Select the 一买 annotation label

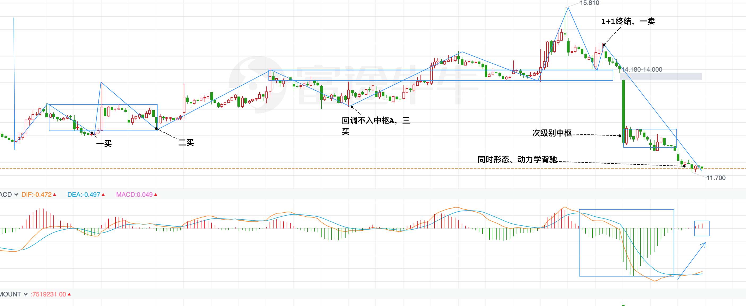(104, 144)
